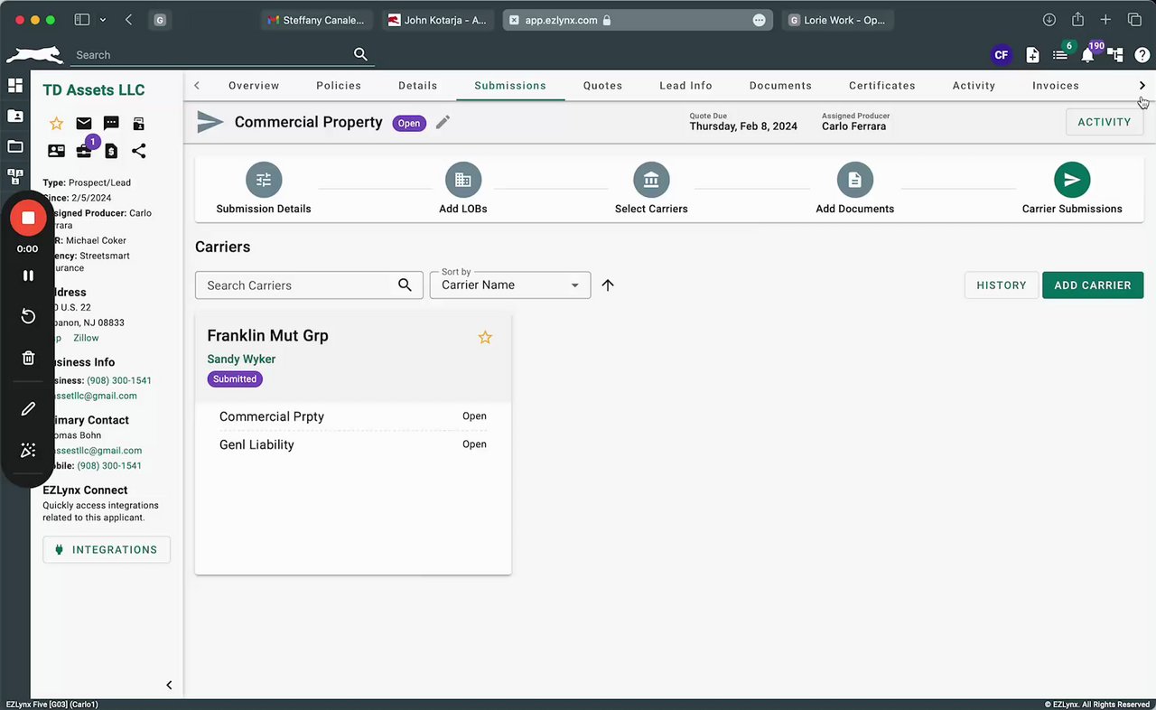Switch to the Lead Info tab
The image size is (1156, 710).
point(686,86)
